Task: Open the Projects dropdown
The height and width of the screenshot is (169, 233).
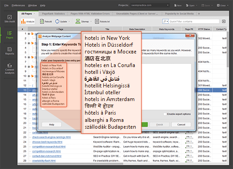Action: [x=150, y=5]
